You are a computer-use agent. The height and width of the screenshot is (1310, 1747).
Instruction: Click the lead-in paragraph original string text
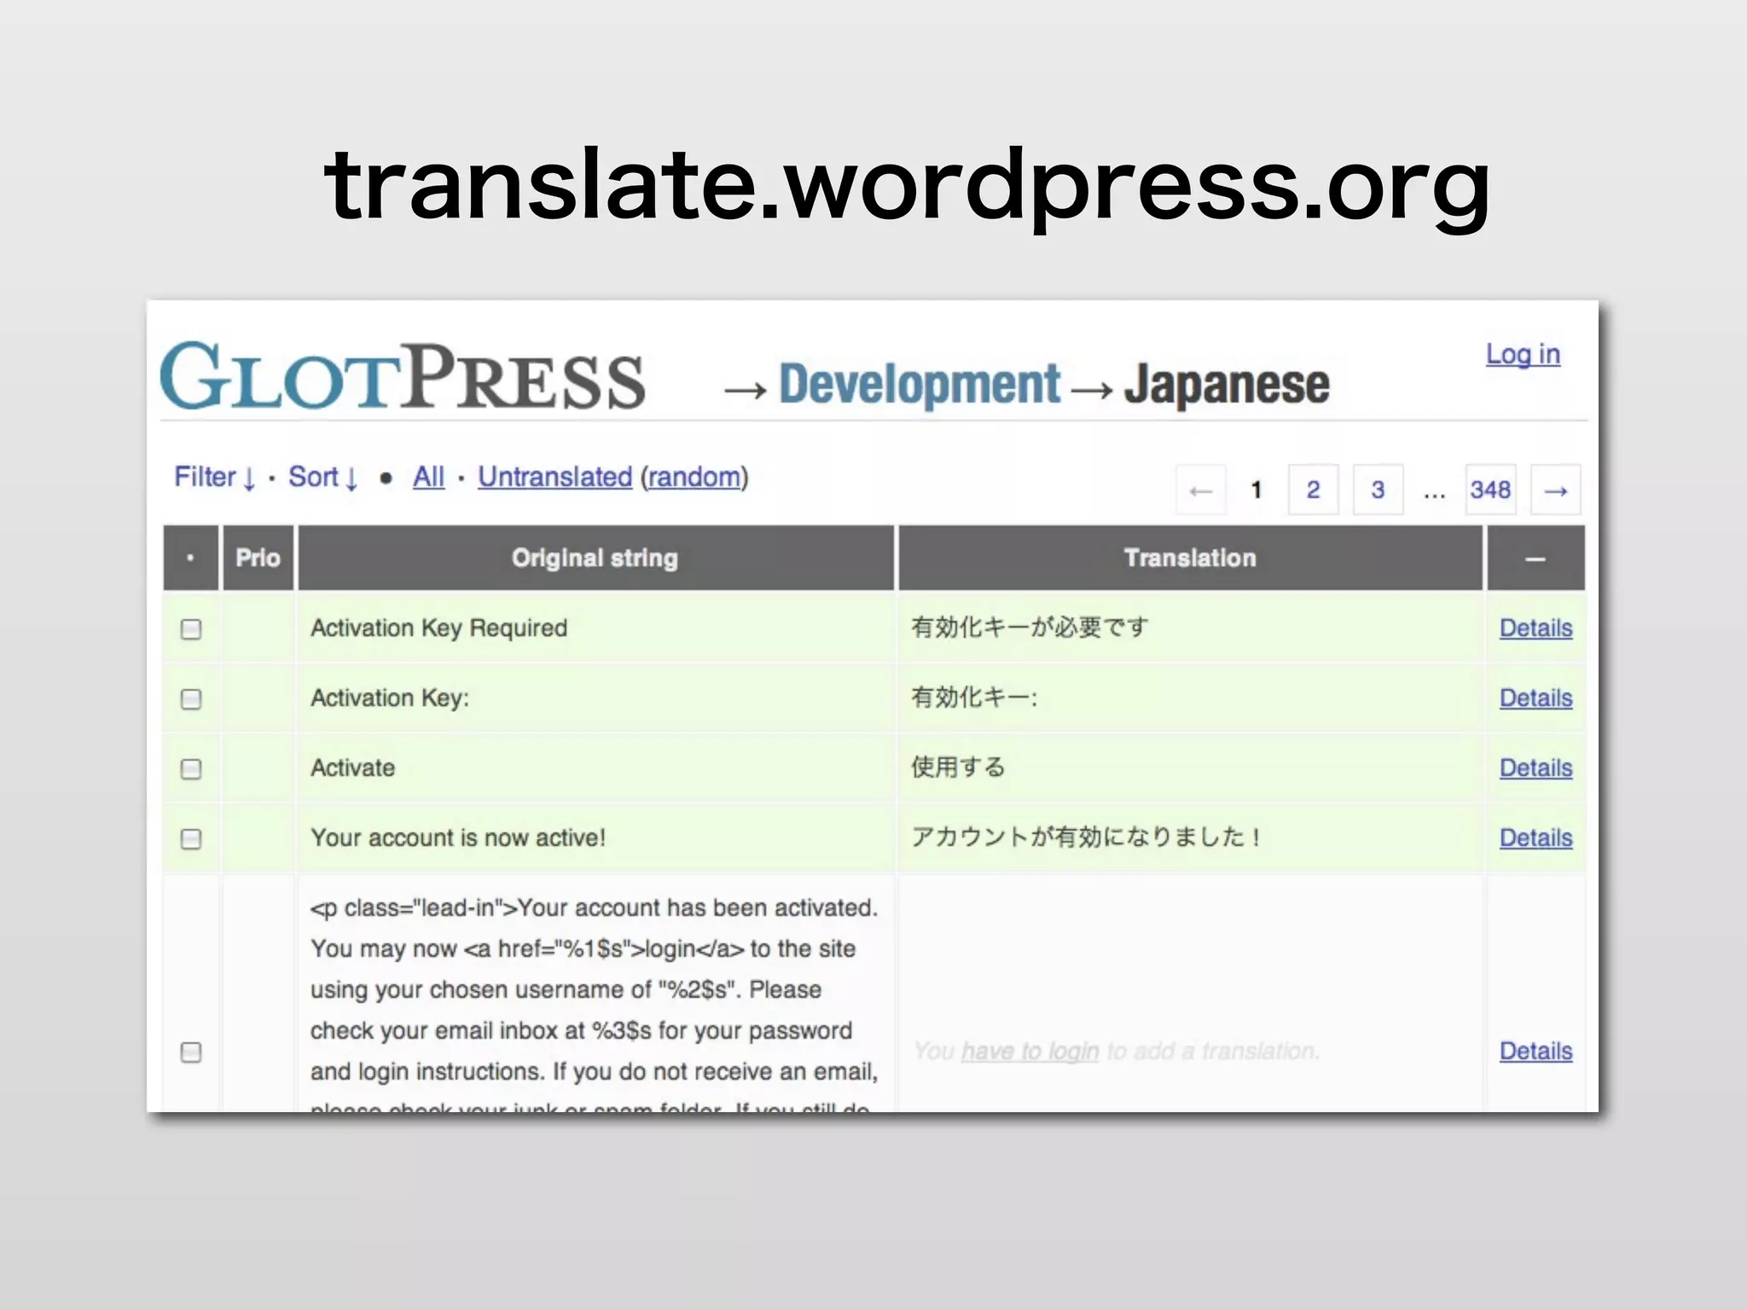594,1002
